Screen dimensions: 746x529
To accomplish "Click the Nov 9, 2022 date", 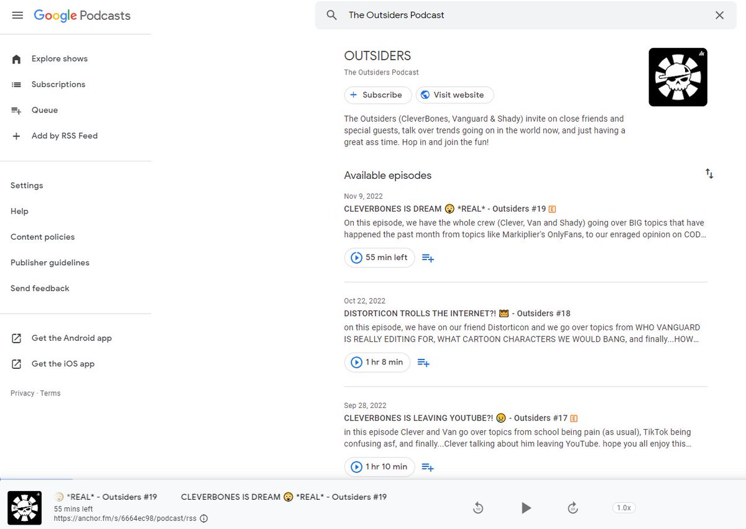I will (x=364, y=196).
